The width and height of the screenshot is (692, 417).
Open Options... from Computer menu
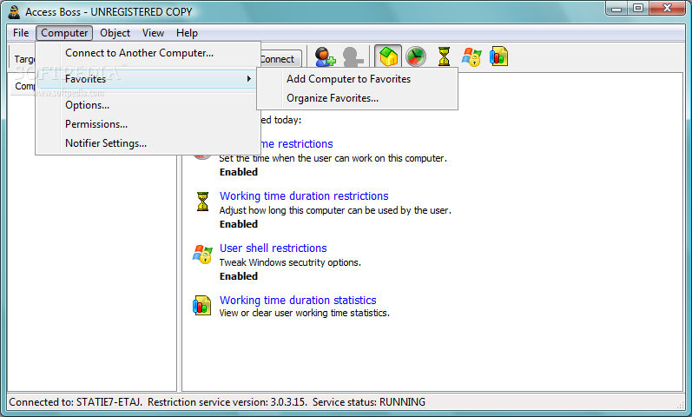tap(148, 105)
